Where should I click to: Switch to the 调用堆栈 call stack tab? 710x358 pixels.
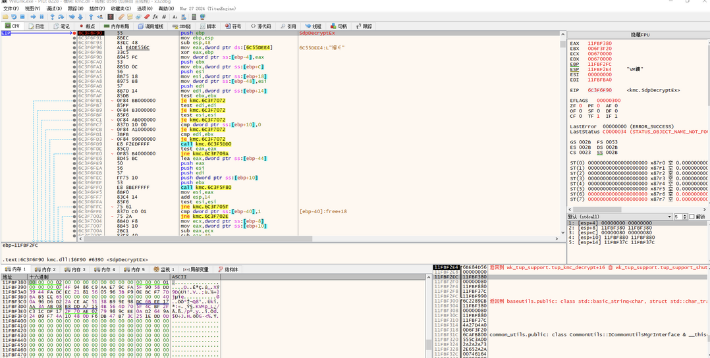point(152,26)
